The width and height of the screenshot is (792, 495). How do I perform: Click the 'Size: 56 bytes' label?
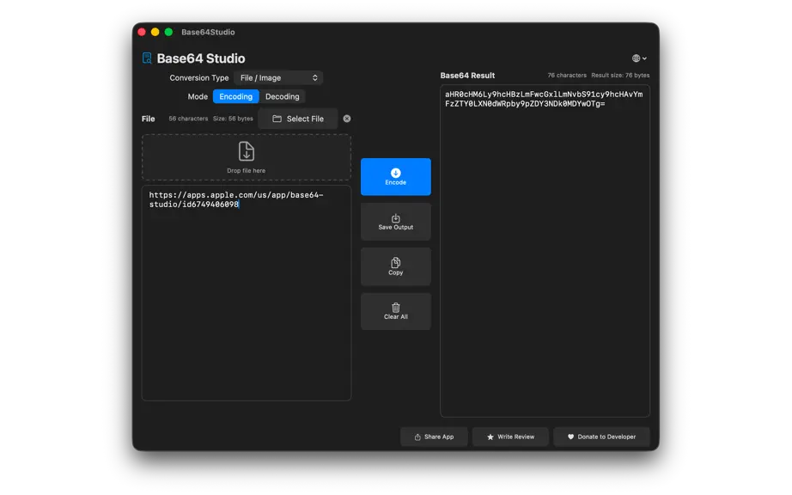click(233, 119)
